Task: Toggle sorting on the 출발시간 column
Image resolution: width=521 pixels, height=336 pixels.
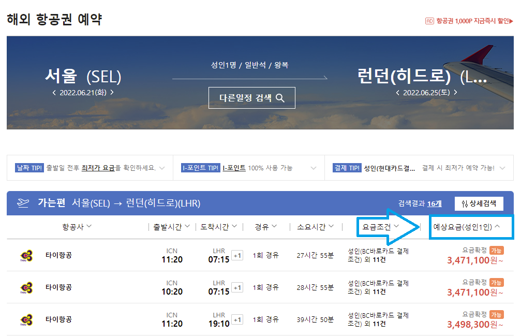Action: coord(171,227)
